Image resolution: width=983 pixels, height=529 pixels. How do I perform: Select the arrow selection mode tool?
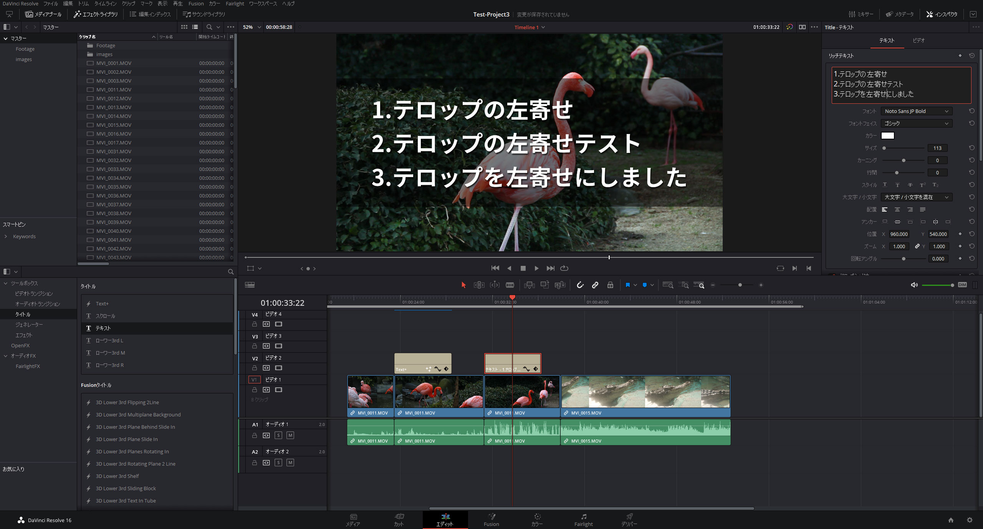pyautogui.click(x=463, y=285)
